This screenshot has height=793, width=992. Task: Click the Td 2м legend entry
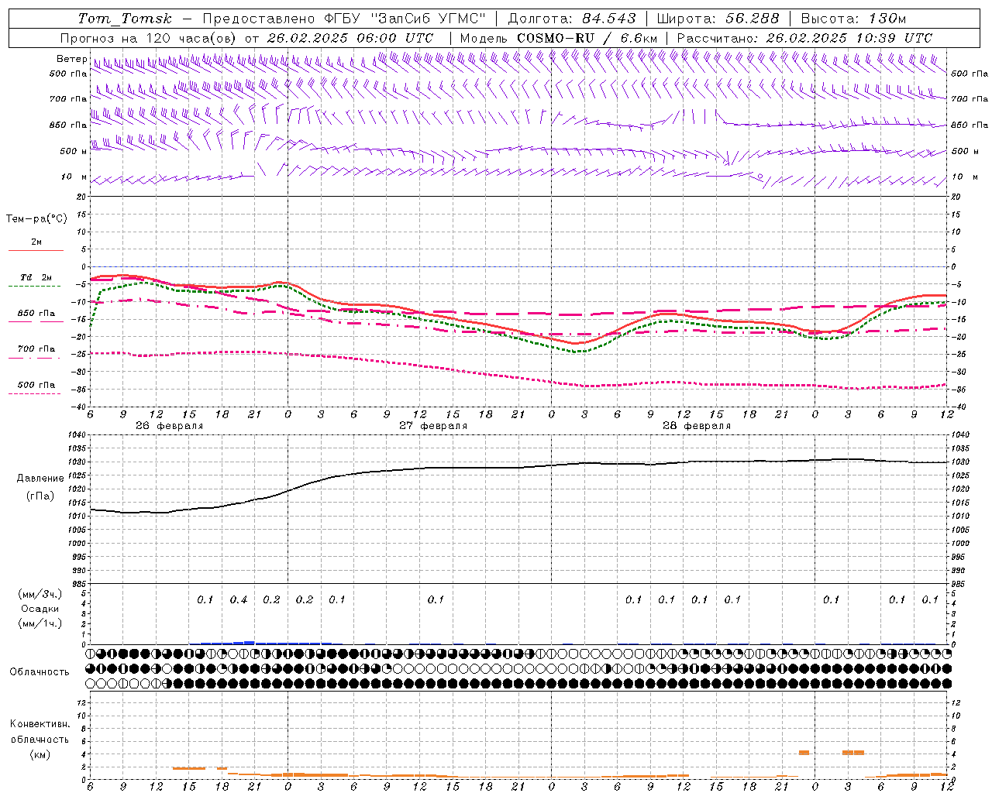pos(36,277)
